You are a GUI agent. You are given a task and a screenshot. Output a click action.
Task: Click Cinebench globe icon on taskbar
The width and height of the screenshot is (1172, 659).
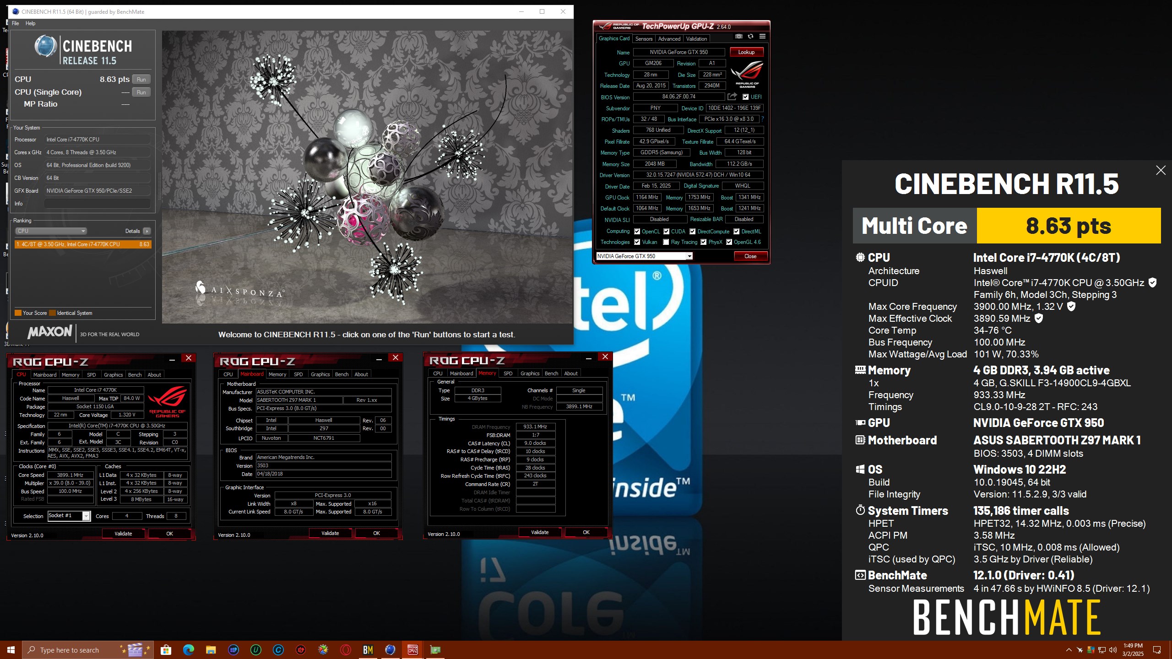coord(390,650)
